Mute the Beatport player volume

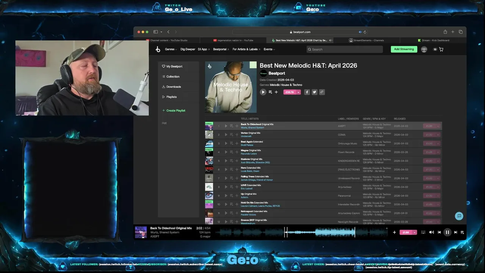(x=431, y=232)
